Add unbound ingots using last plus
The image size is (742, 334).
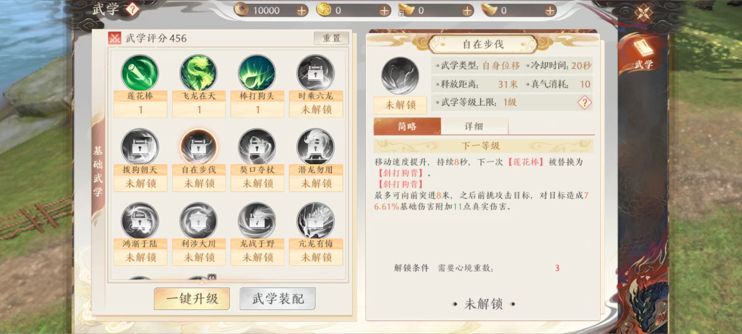(x=550, y=11)
